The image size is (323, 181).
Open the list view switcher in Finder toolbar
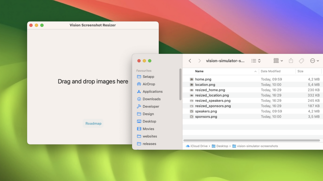pos(256,61)
